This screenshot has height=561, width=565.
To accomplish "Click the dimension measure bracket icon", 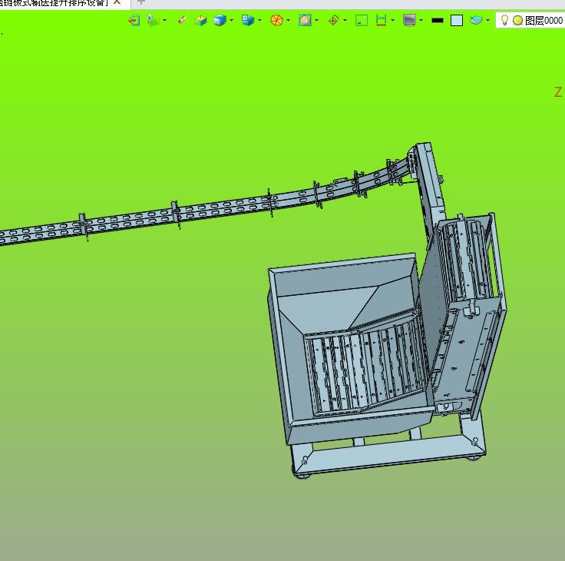I will click(x=381, y=21).
